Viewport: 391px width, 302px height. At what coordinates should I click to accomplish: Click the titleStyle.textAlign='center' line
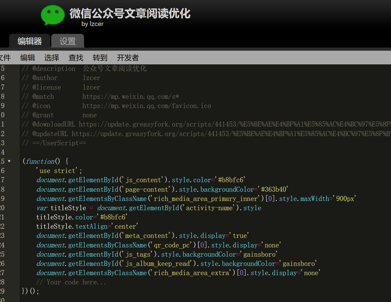87,226
